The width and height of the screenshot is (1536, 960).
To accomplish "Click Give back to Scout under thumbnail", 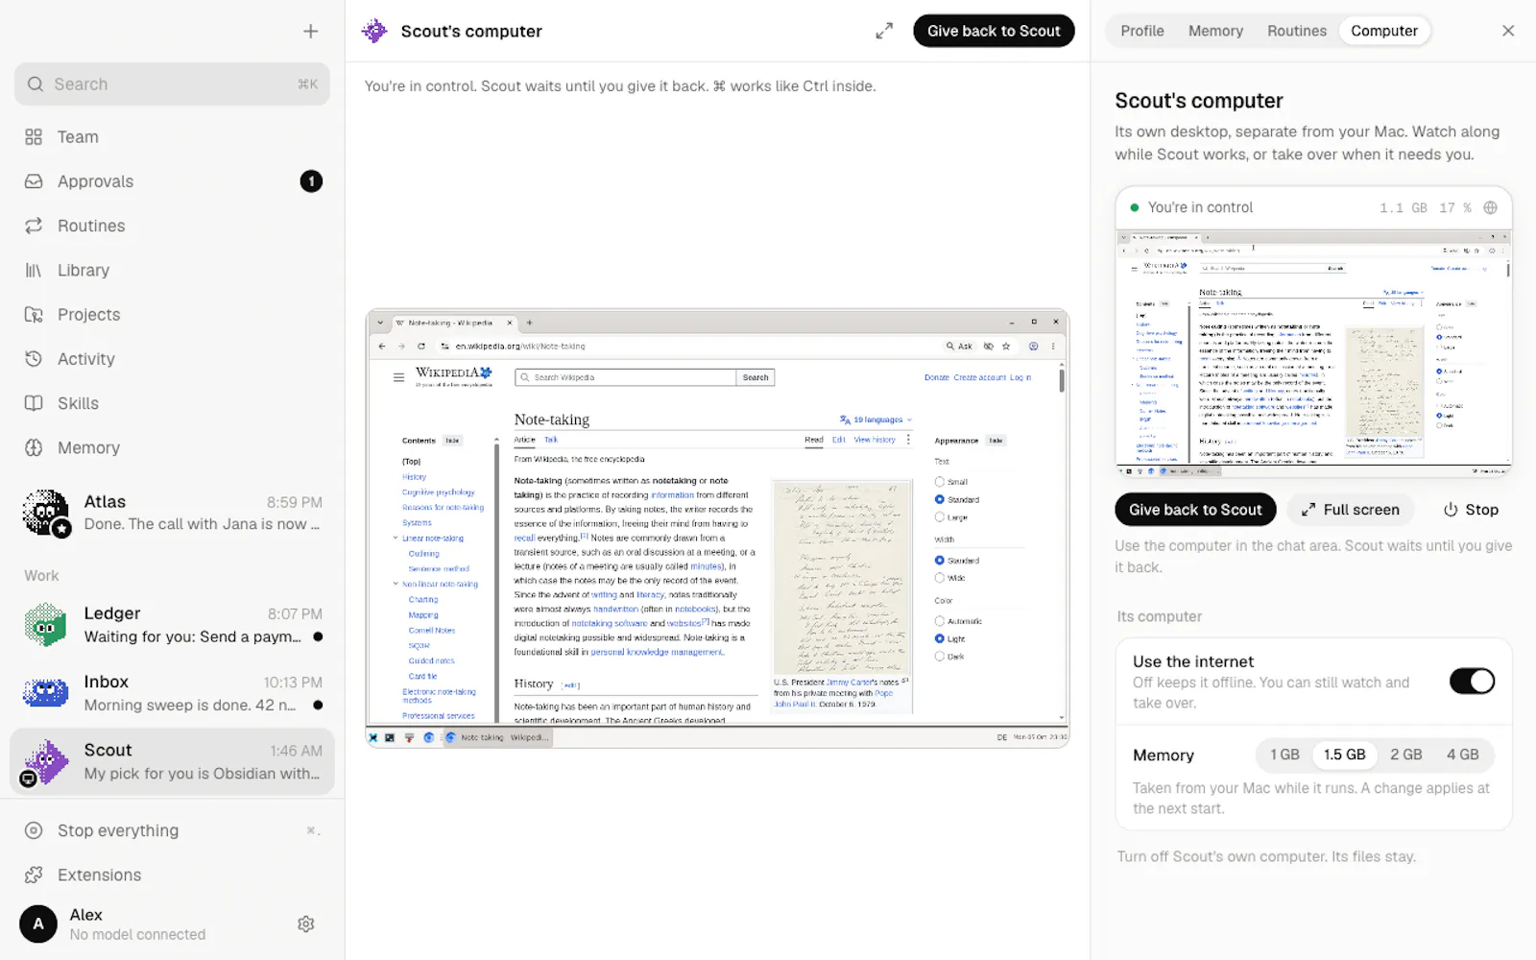I will click(1195, 510).
